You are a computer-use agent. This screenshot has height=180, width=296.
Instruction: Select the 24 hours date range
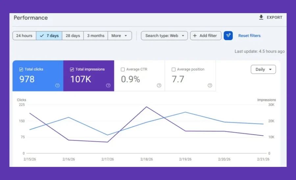coord(24,36)
